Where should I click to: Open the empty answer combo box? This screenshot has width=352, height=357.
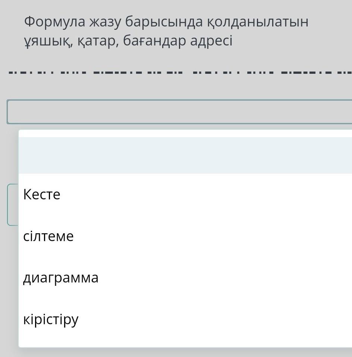[179, 111]
